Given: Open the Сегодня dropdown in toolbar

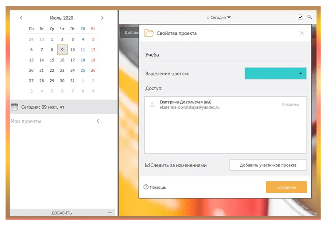Looking at the screenshot, I should (x=218, y=18).
